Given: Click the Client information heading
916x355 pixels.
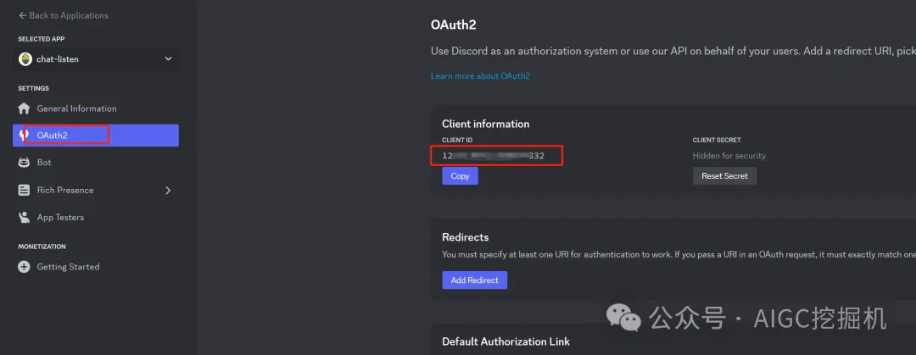Looking at the screenshot, I should tap(485, 124).
